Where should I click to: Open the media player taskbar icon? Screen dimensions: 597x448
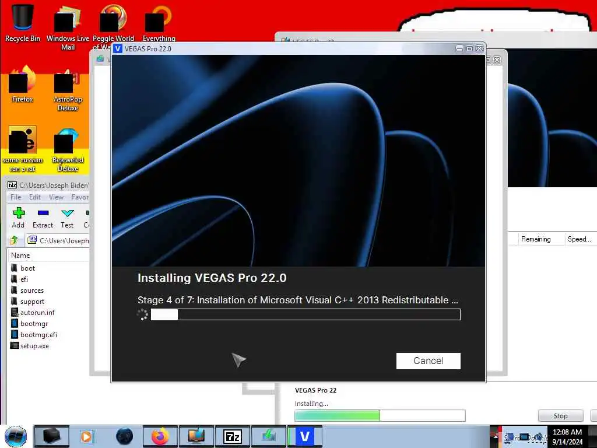87,436
